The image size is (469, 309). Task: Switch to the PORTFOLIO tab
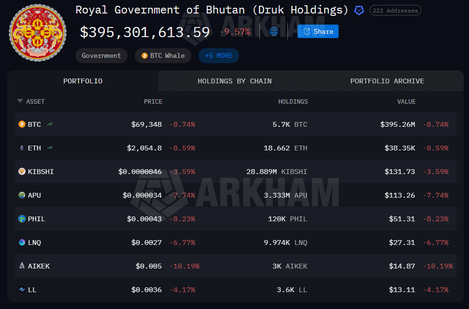click(x=83, y=81)
